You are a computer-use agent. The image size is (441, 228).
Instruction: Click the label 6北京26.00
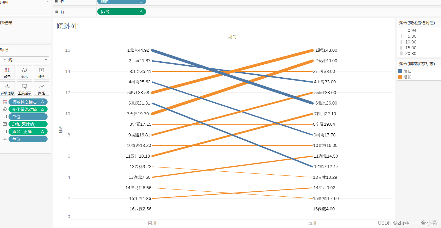[326, 103]
